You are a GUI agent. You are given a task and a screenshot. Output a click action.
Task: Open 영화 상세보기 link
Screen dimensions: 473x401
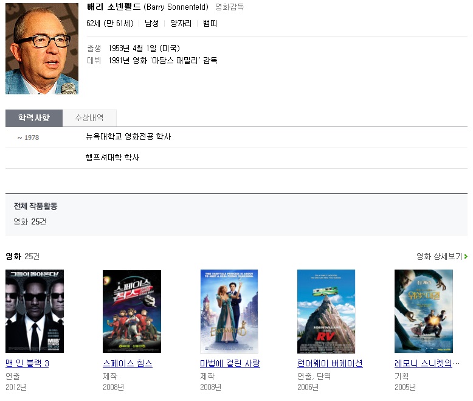pos(439,256)
